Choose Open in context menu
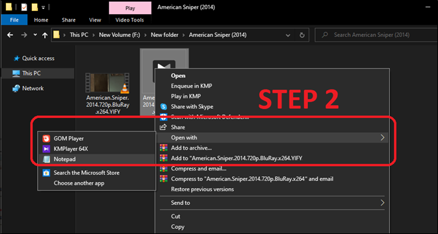The height and width of the screenshot is (234, 438). pyautogui.click(x=178, y=75)
